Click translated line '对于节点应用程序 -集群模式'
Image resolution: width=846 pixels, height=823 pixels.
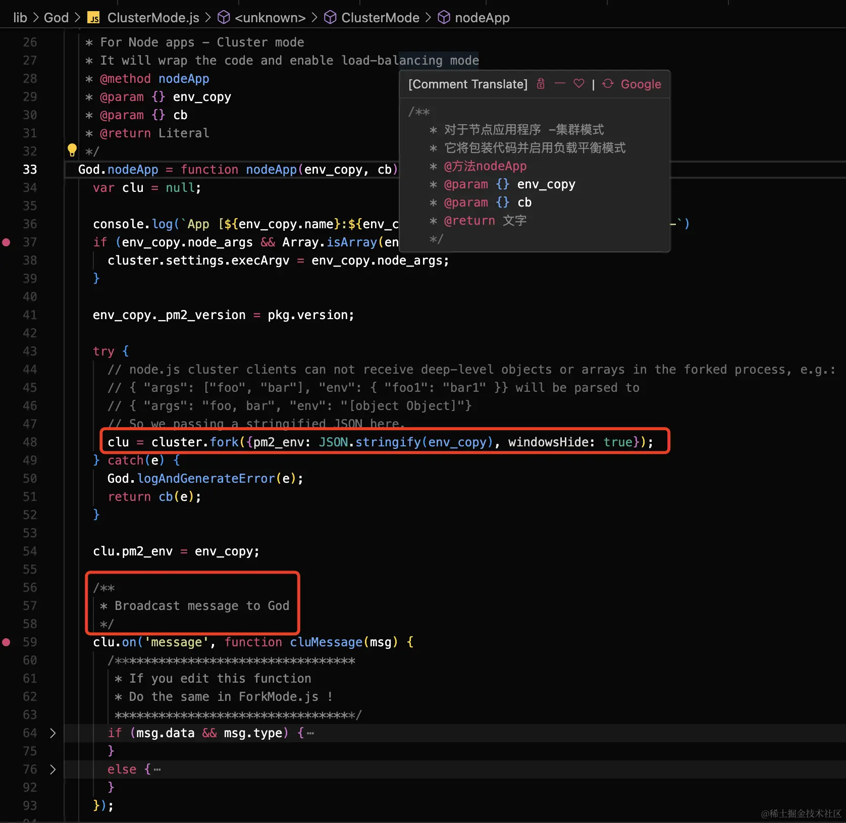coord(524,130)
